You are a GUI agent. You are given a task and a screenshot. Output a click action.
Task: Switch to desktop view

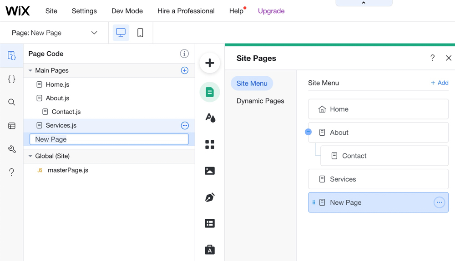coord(121,33)
